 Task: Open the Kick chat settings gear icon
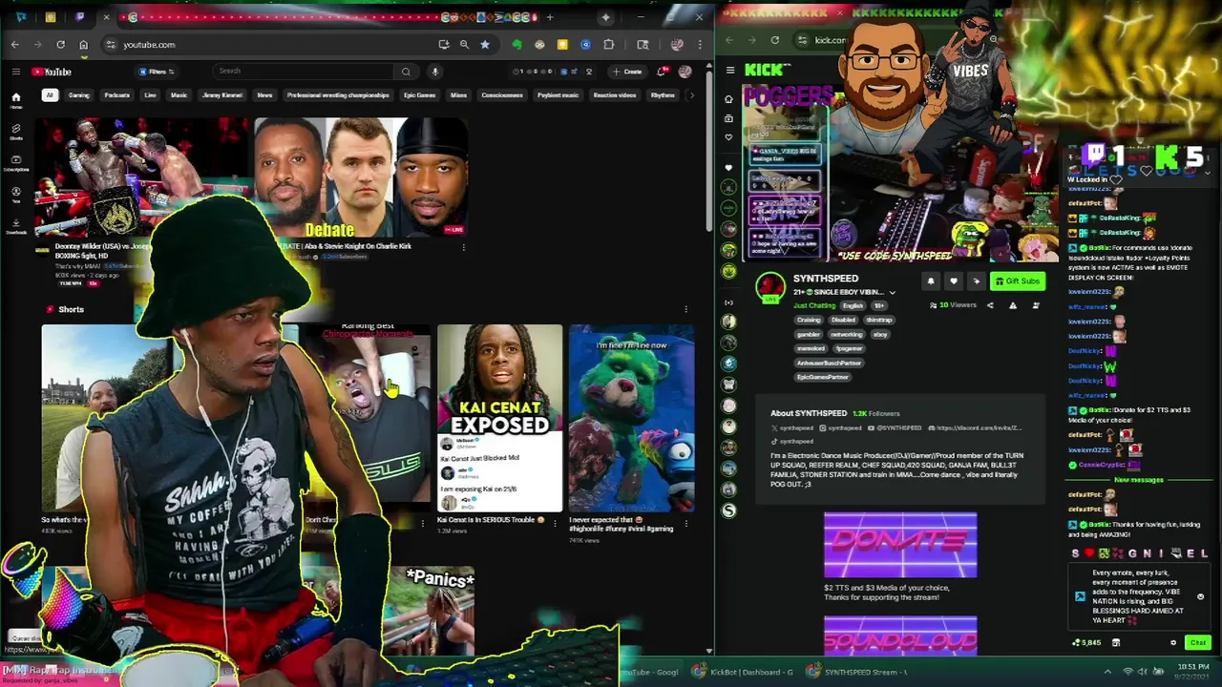point(1173,643)
